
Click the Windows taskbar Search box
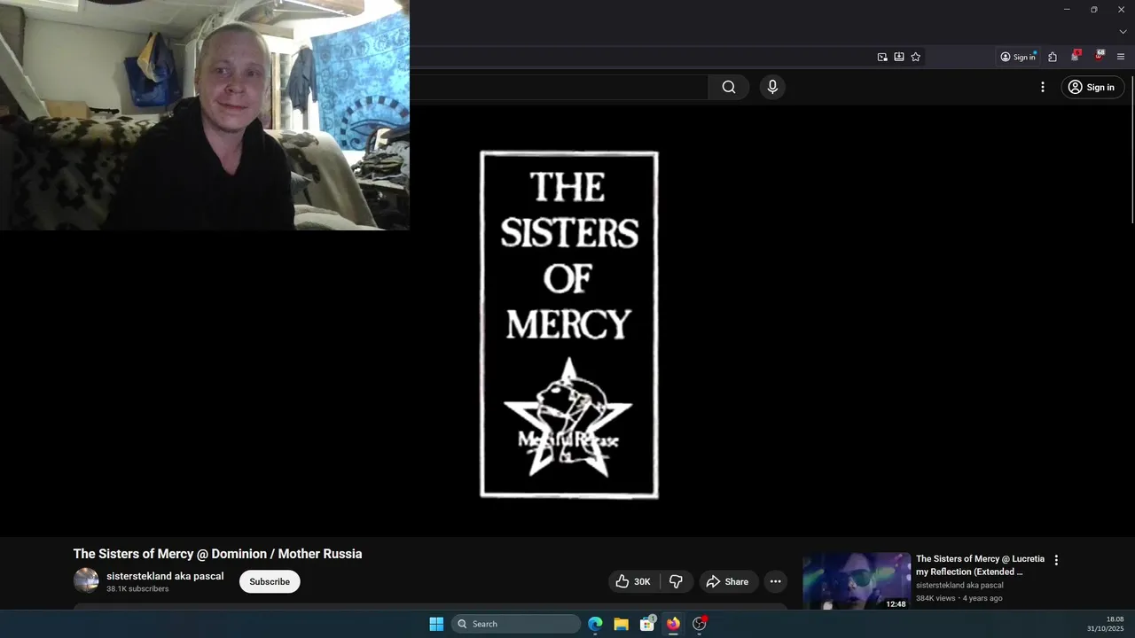tap(516, 624)
